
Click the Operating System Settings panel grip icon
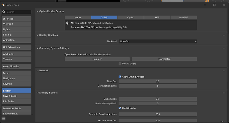click(x=224, y=48)
